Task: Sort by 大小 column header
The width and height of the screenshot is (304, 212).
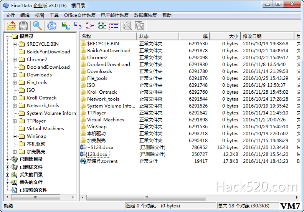Action: 225,36
